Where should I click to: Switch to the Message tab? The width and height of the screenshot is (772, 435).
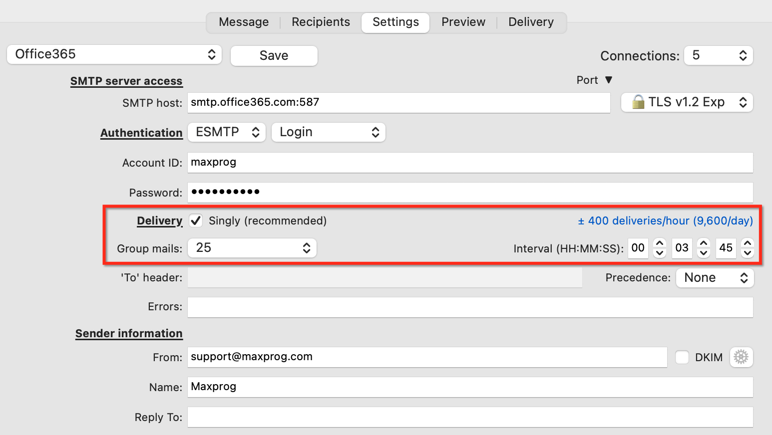click(x=244, y=22)
